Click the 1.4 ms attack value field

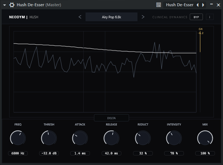(x=80, y=153)
